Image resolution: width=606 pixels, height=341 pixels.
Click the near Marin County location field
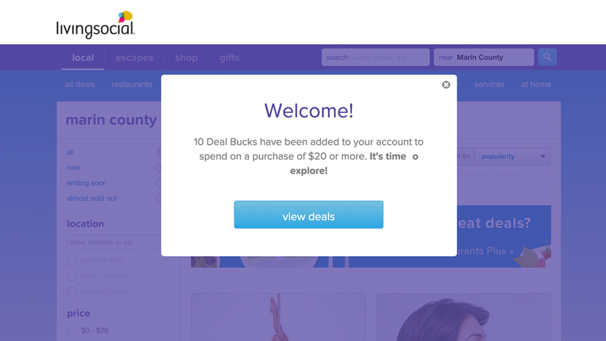484,58
